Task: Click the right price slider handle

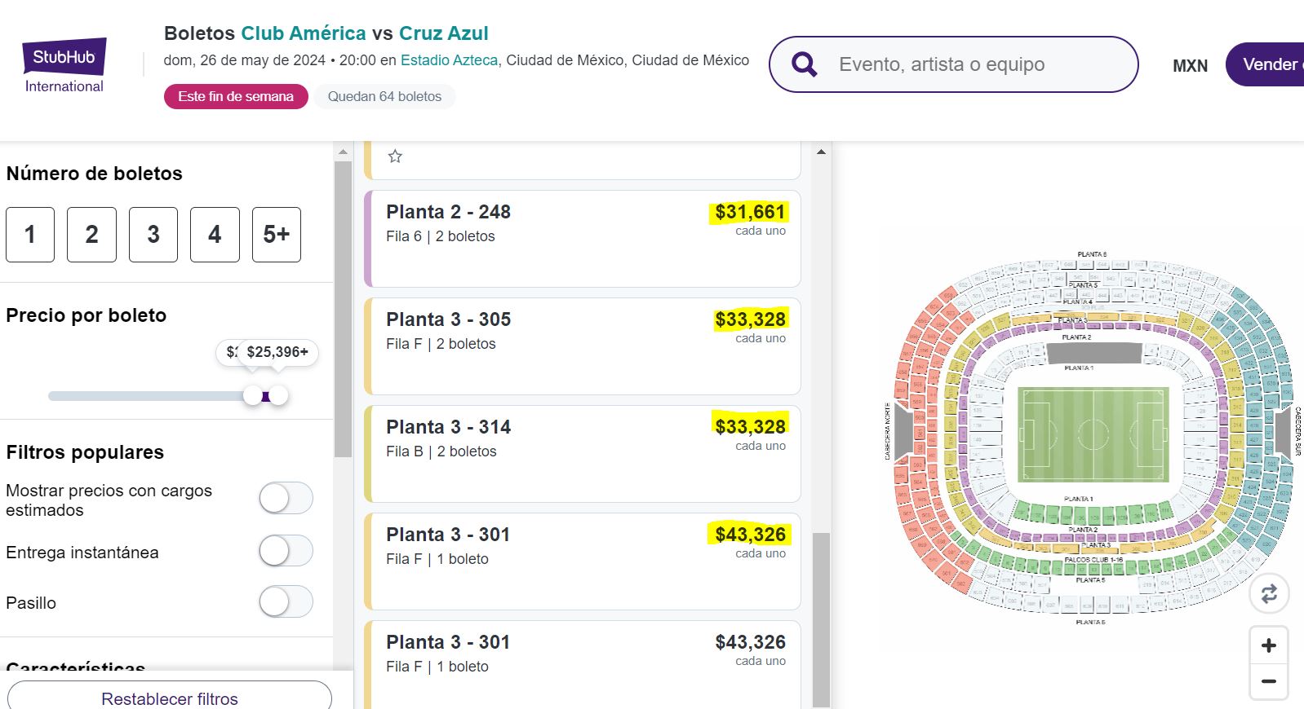Action: [x=279, y=396]
